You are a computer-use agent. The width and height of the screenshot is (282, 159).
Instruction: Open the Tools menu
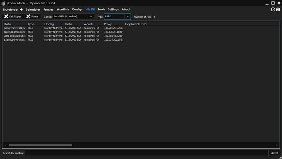101,10
